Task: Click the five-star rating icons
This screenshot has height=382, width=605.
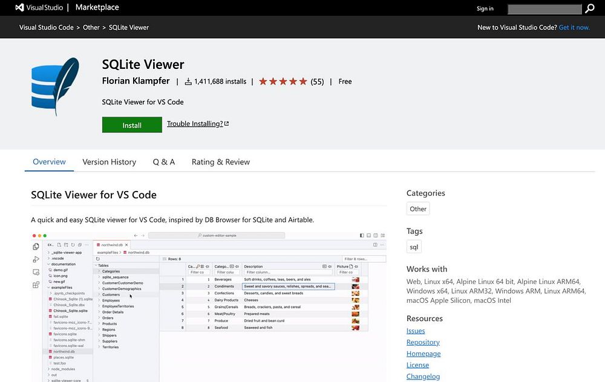Action: pyautogui.click(x=283, y=82)
